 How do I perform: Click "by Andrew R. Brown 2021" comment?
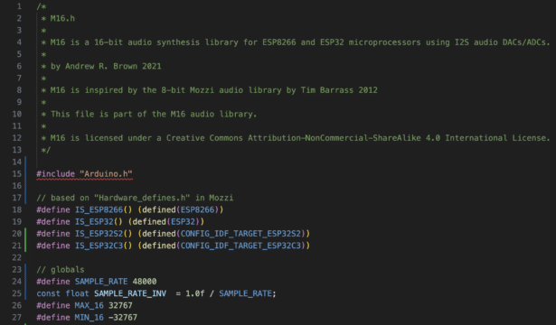106,66
